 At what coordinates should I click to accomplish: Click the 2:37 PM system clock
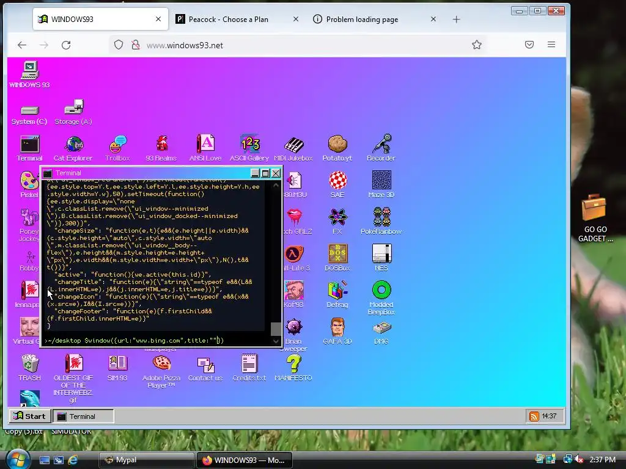point(602,460)
